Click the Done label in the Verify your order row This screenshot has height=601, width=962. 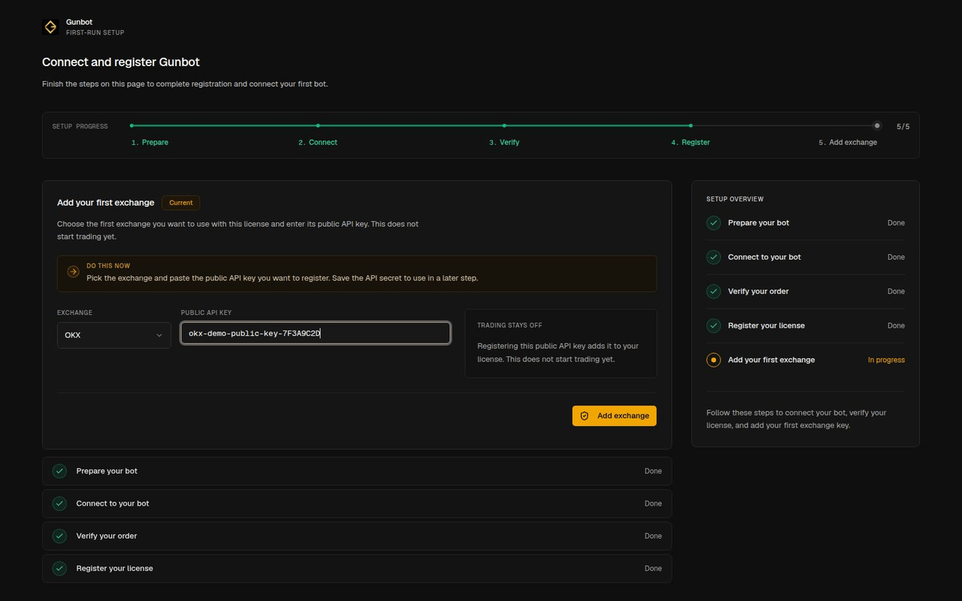click(x=653, y=536)
